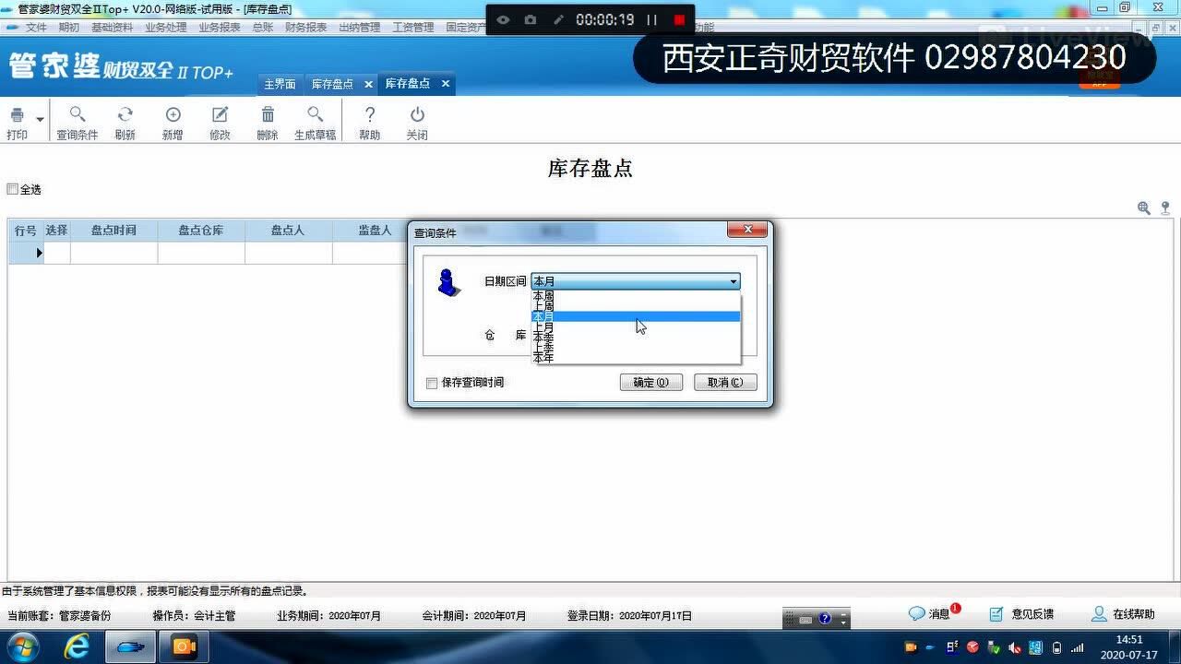This screenshot has height=664, width=1181.
Task: Click the taskbar clock showing 14:51
Action: 1130,646
